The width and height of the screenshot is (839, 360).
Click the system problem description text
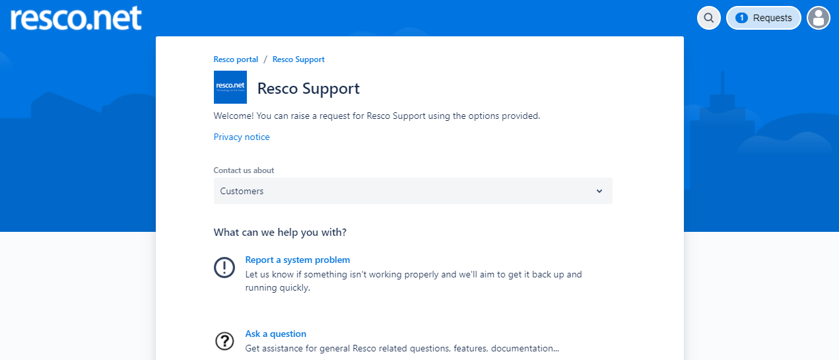click(413, 281)
